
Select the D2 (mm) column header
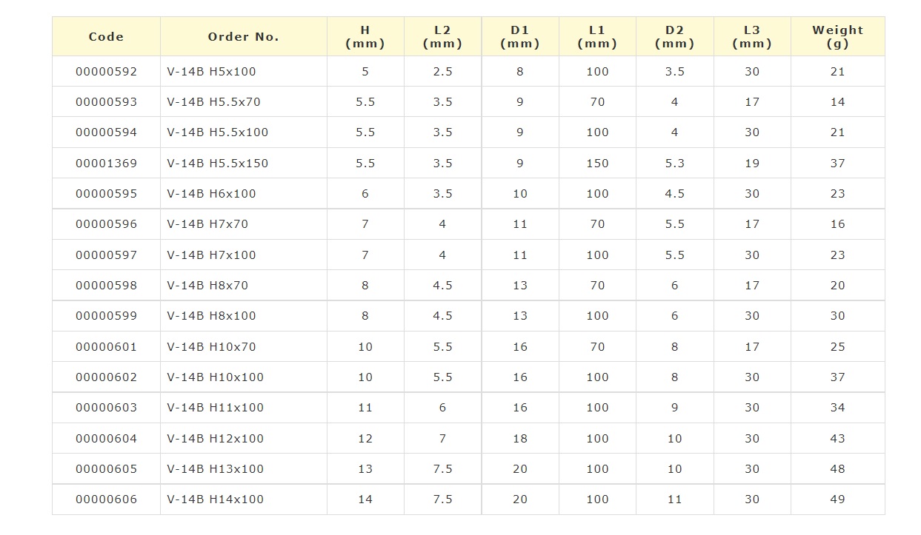(x=674, y=37)
